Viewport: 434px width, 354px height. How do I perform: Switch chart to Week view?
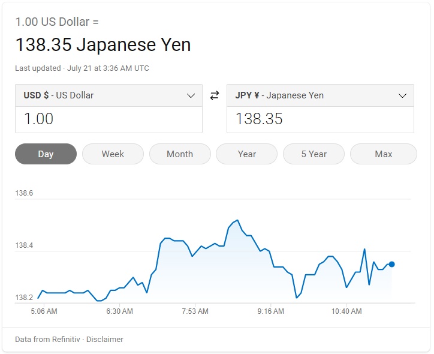click(113, 154)
